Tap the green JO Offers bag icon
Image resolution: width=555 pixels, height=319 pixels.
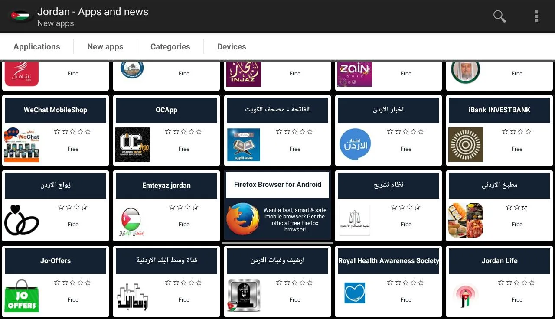click(22, 296)
